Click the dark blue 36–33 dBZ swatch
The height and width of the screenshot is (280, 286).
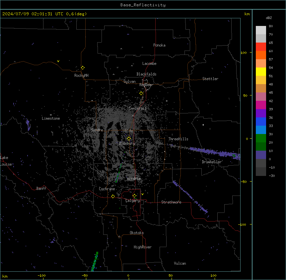coord(261,121)
